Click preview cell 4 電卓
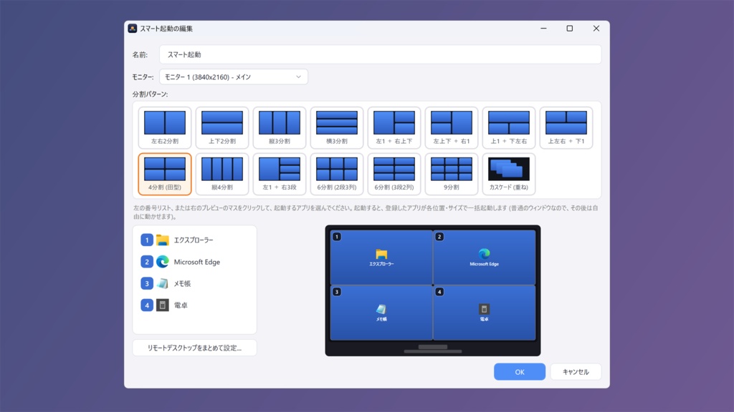 pyautogui.click(x=484, y=313)
